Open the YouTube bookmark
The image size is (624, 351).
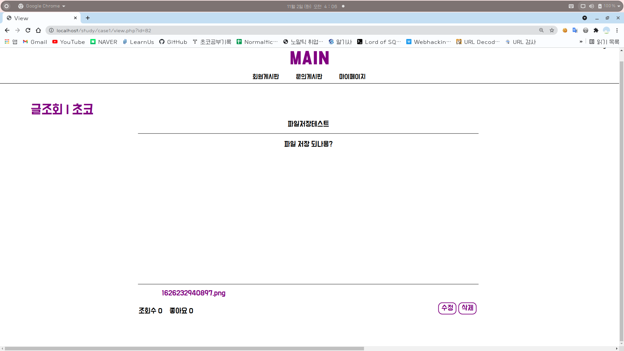point(69,42)
